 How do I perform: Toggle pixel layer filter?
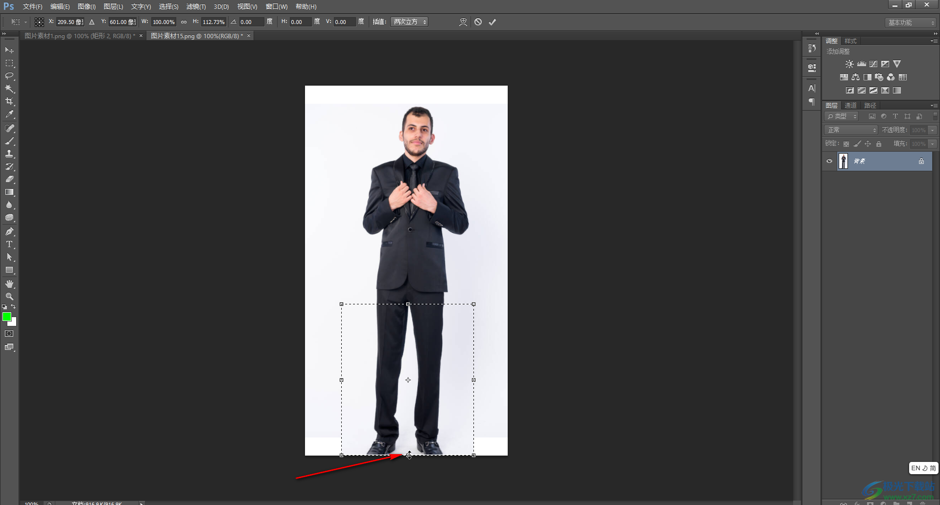[872, 116]
